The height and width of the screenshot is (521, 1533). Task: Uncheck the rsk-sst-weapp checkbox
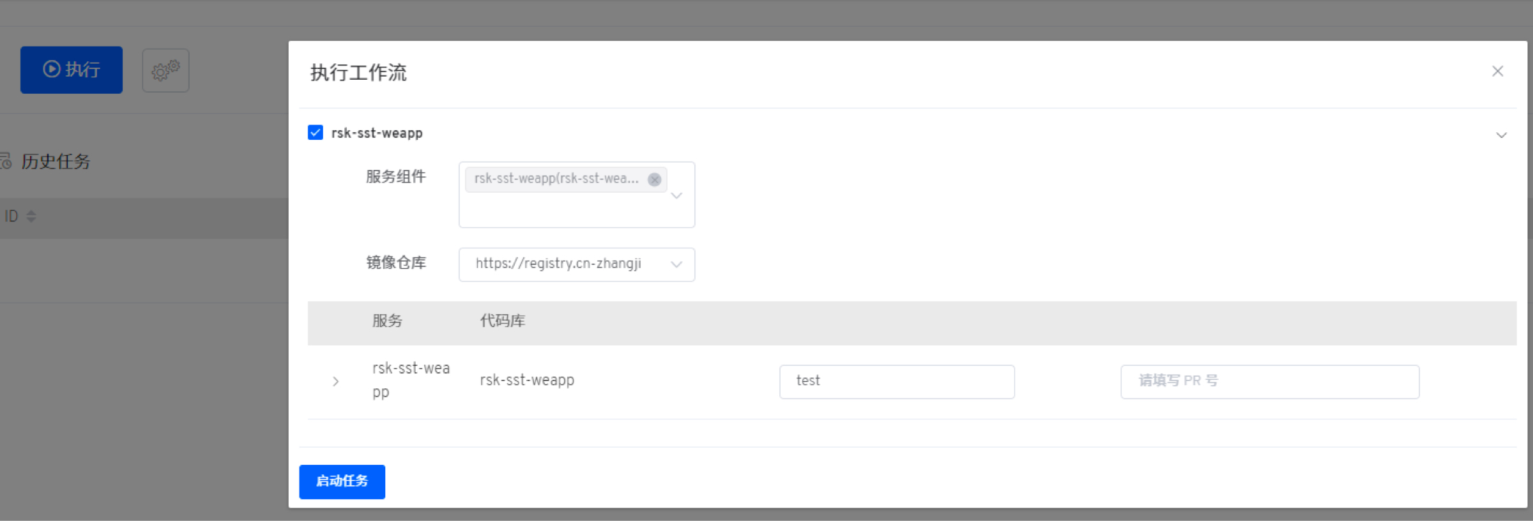pyautogui.click(x=316, y=132)
